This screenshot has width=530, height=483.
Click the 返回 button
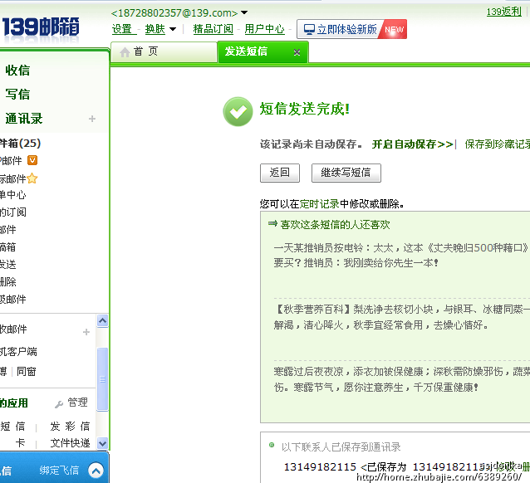tap(280, 173)
